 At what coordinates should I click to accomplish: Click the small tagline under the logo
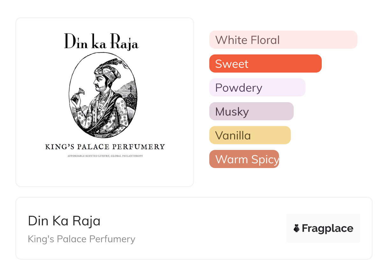[x=105, y=156]
